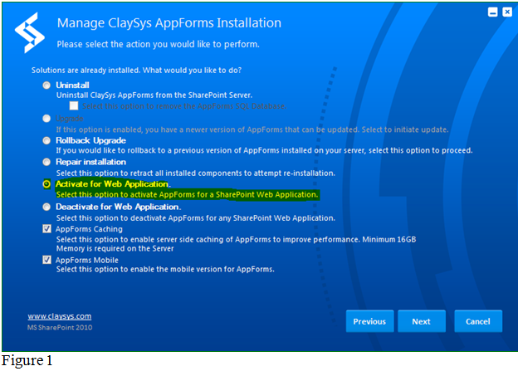The image size is (518, 371).
Task: Click the 'Rollback Upgrade' description about previous version
Action: point(264,151)
